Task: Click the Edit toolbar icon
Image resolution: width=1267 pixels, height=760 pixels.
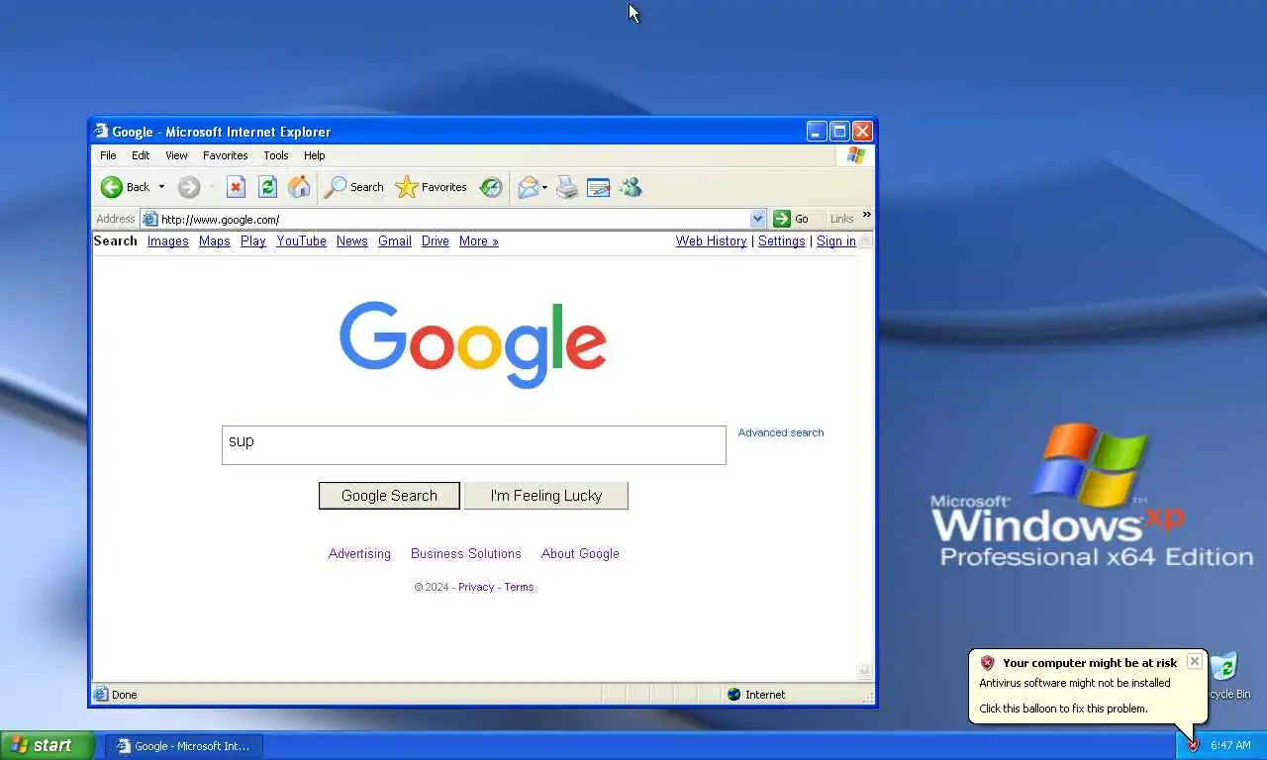Action: click(x=599, y=187)
